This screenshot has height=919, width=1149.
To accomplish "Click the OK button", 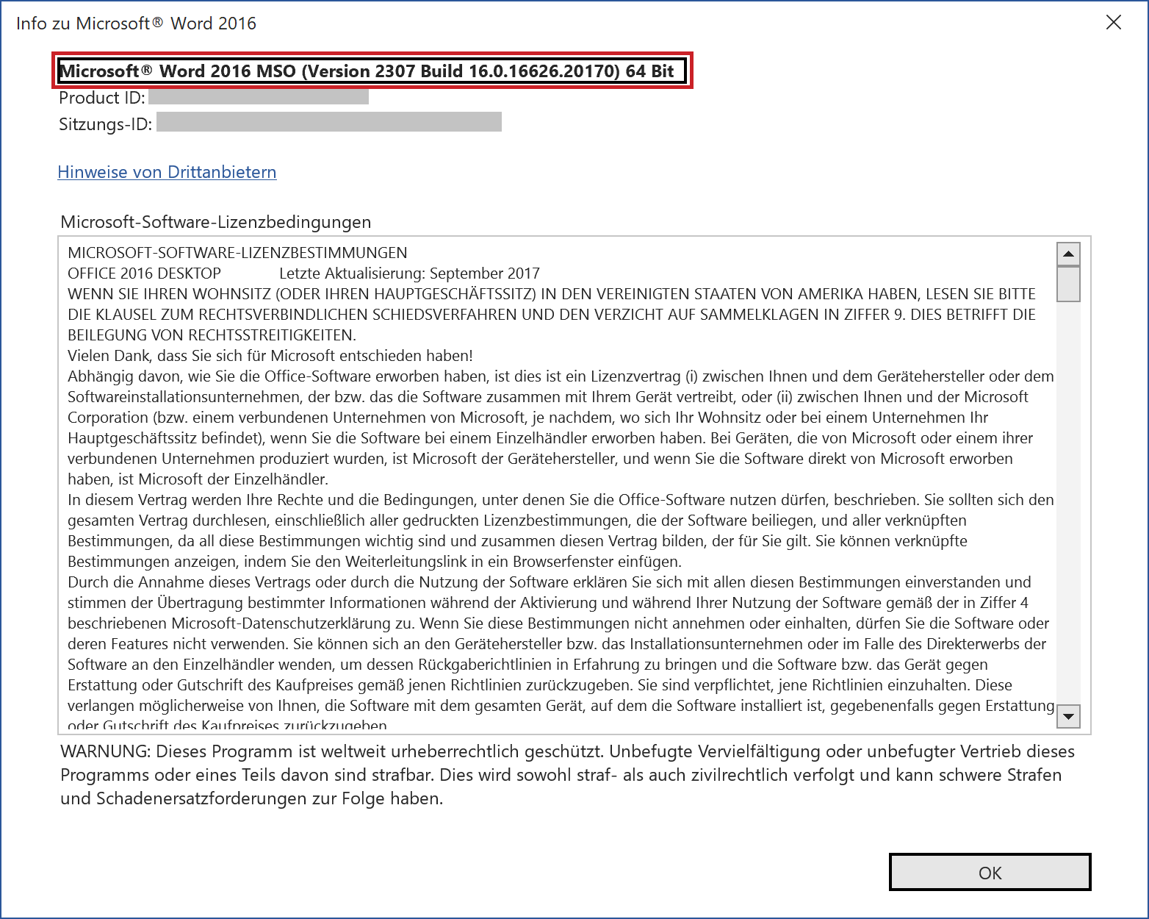I will click(x=990, y=872).
